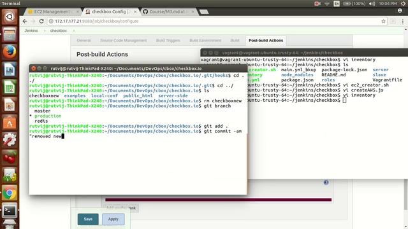This screenshot has height=229, width=408.
Task: Open the system power gear menu
Action: pos(404,4)
